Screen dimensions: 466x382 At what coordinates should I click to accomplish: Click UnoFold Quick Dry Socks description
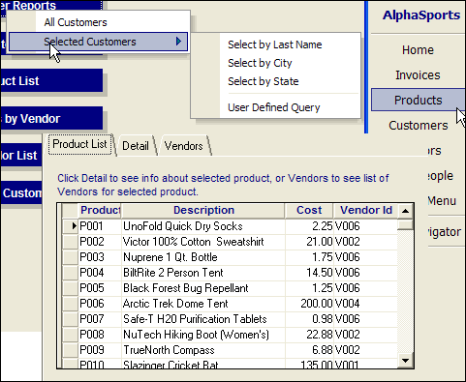[183, 226]
